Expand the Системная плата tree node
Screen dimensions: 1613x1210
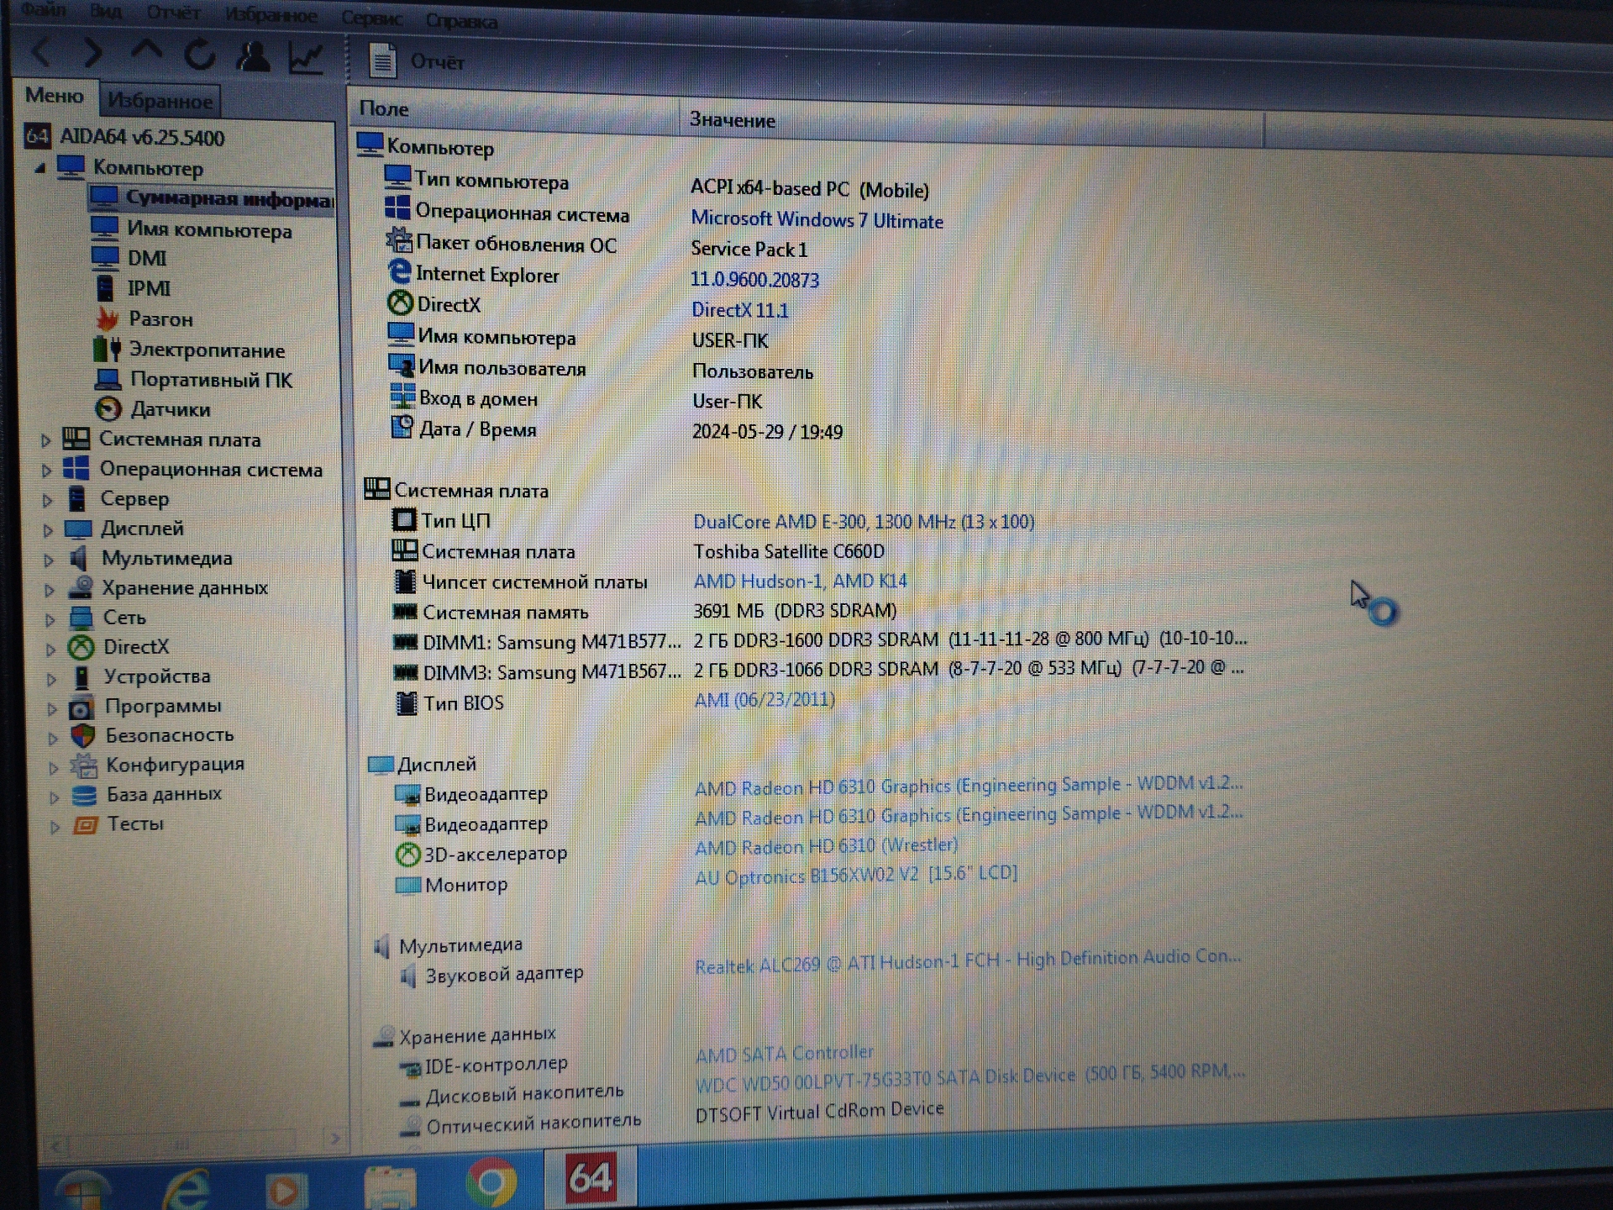tap(46, 439)
